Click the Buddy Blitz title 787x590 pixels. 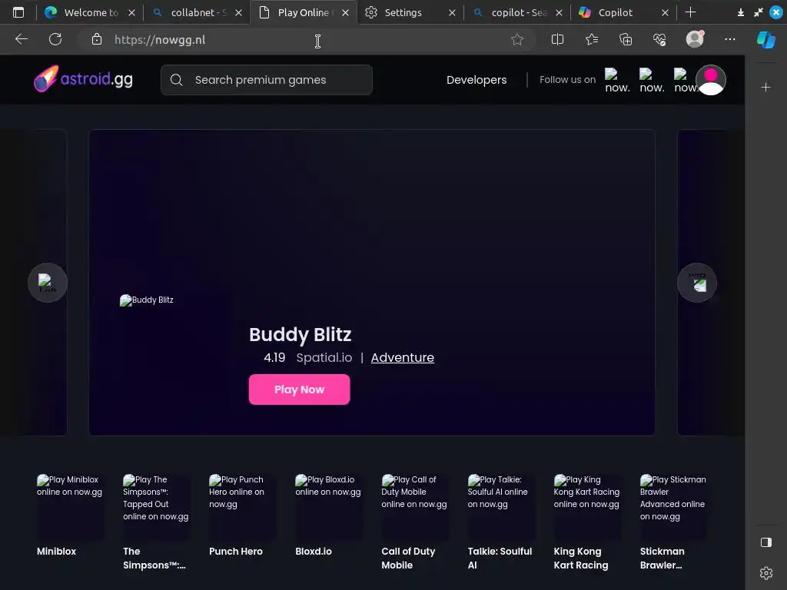[x=301, y=335]
